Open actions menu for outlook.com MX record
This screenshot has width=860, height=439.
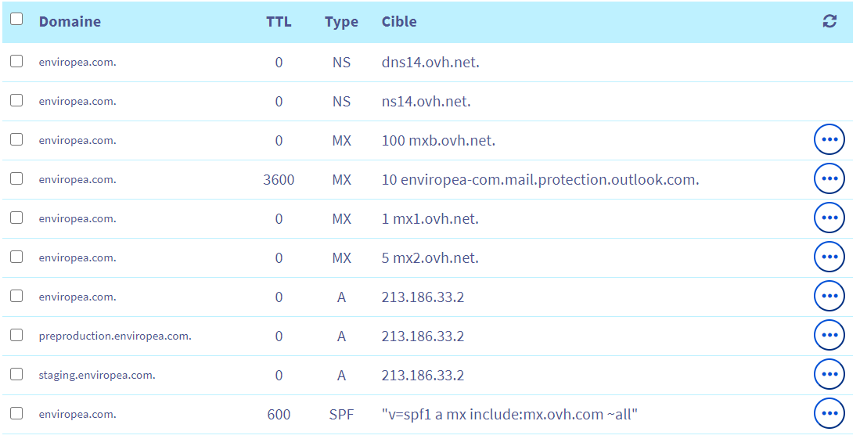[x=829, y=178]
